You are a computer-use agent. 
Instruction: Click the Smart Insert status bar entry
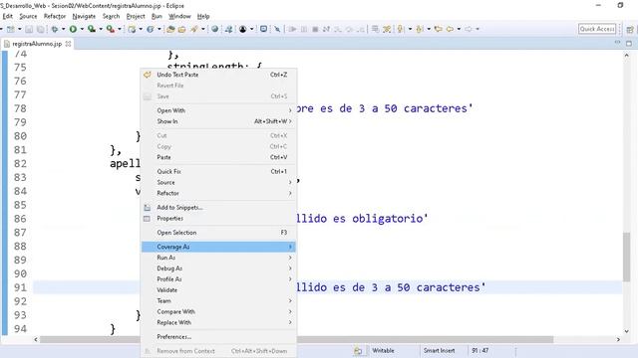tap(439, 350)
